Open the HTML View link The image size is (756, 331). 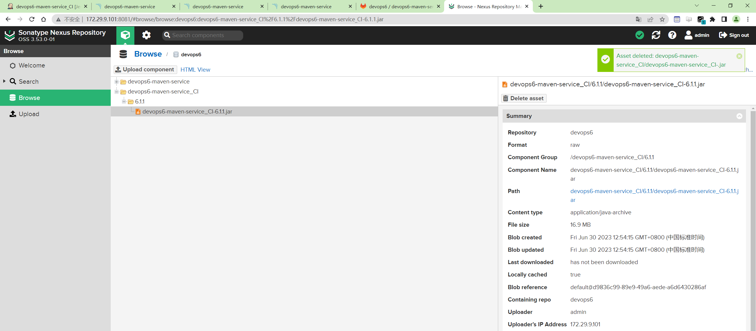point(195,70)
